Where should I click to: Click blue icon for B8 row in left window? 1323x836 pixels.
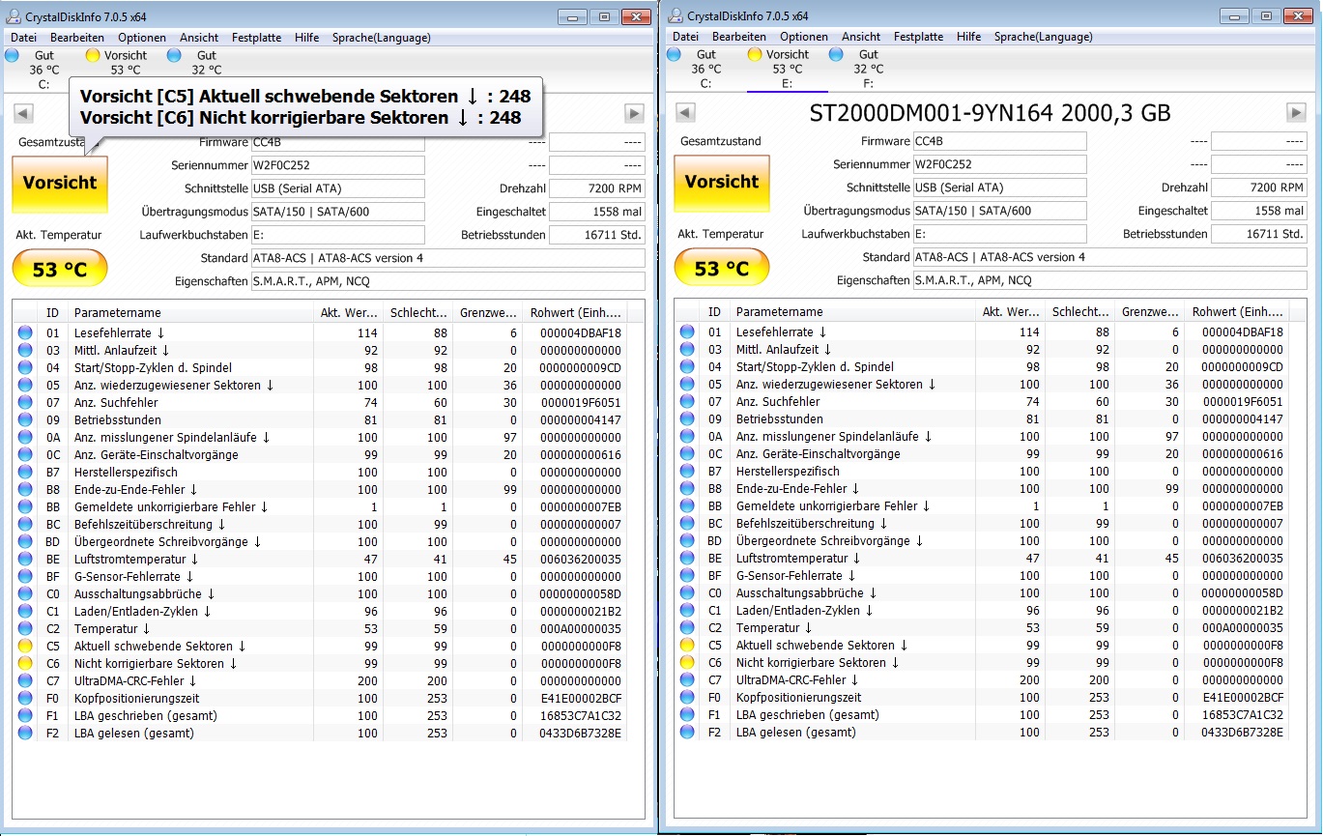[x=25, y=490]
